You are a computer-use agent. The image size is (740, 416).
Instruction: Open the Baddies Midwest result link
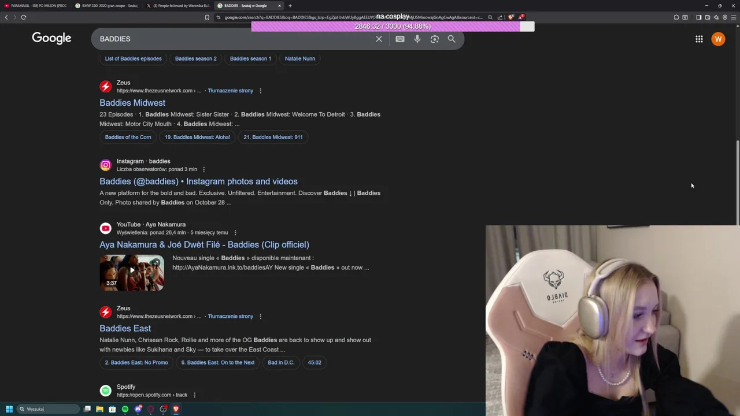click(132, 103)
